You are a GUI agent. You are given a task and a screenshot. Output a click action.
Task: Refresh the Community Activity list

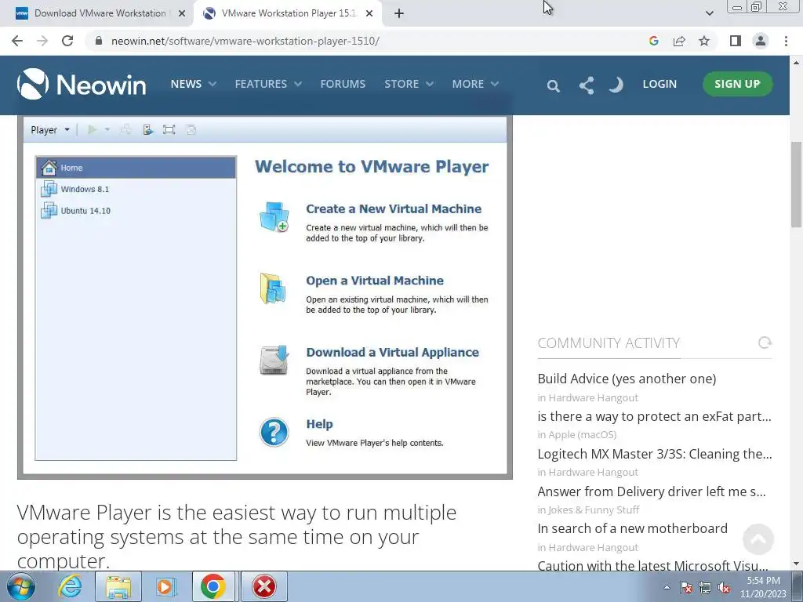point(765,343)
